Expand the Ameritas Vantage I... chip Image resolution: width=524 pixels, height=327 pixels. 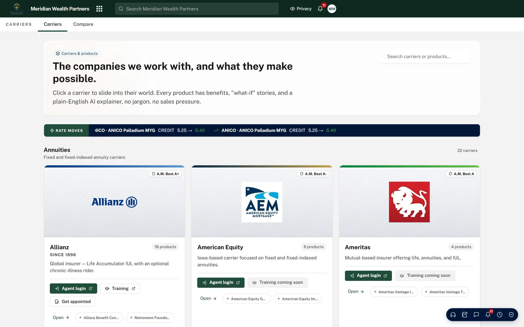coord(394,292)
